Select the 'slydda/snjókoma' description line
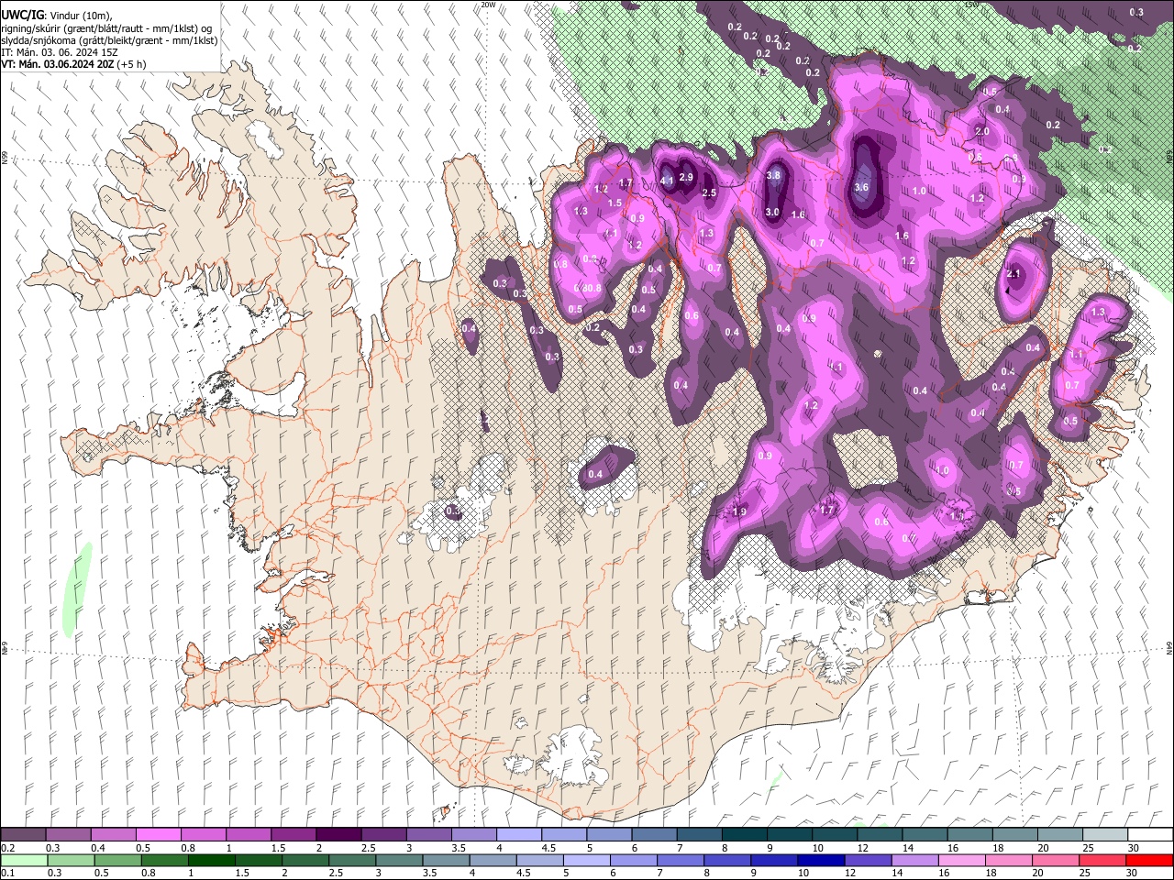Screen dimensions: 1174x880 point(110,40)
